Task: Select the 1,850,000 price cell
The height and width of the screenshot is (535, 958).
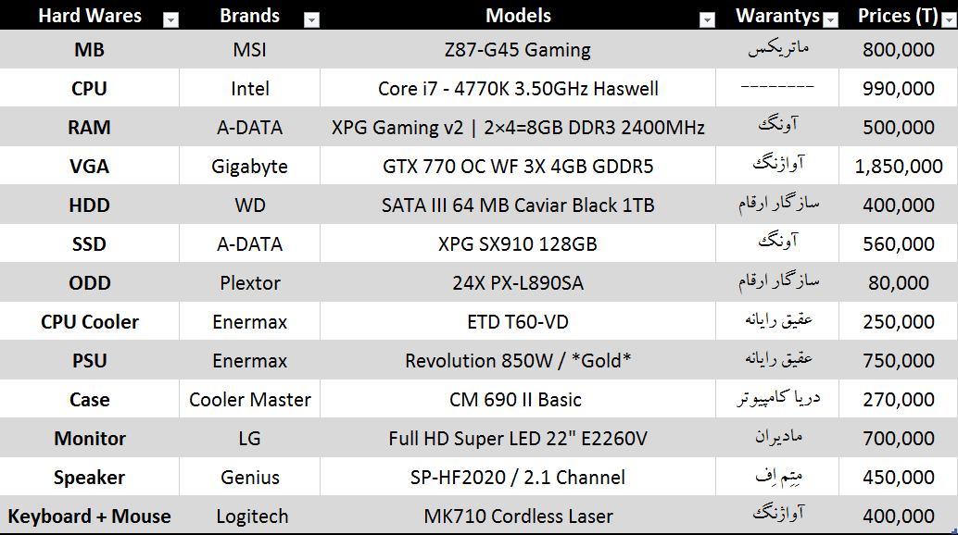Action: pyautogui.click(x=898, y=167)
